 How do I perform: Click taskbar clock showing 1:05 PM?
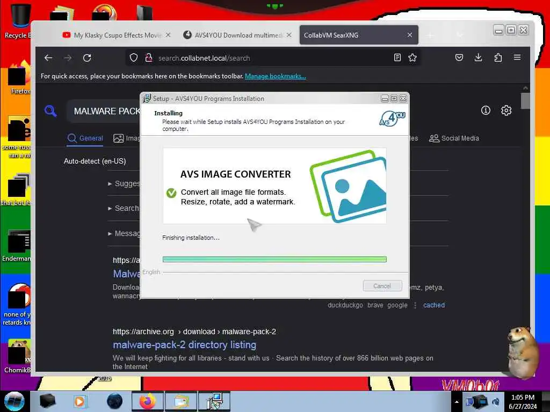(x=523, y=402)
